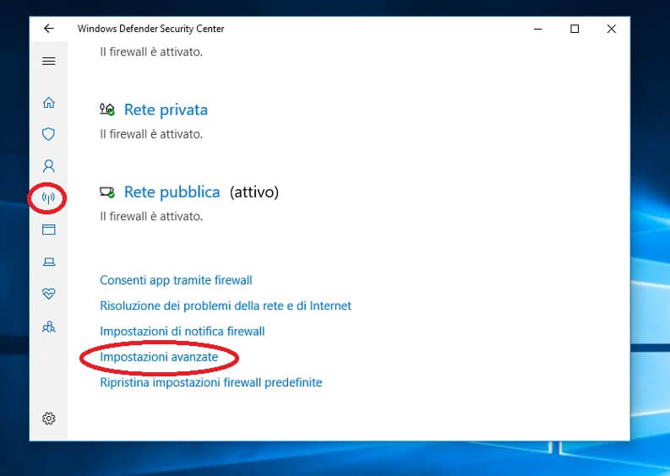670x476 pixels.
Task: Go to Home in sidebar
Action: pos(49,102)
